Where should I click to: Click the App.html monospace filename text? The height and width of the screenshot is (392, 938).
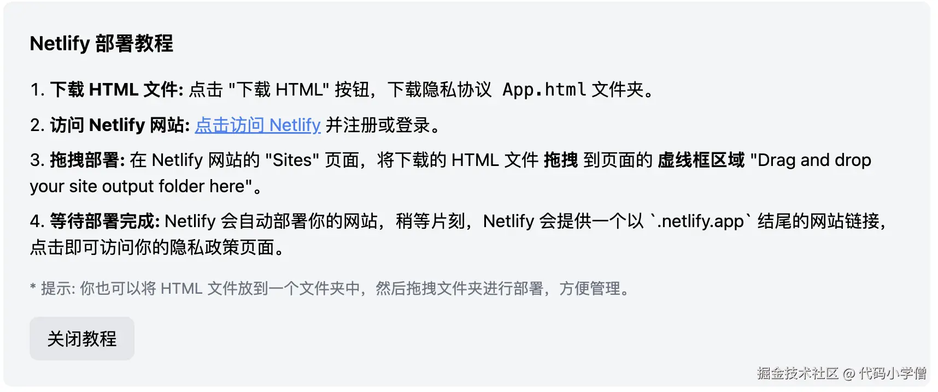click(544, 90)
